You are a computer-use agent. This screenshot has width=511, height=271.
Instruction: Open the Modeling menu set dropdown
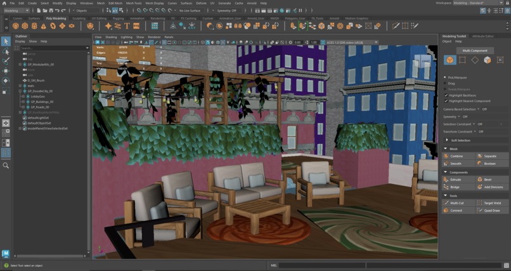click(x=16, y=11)
